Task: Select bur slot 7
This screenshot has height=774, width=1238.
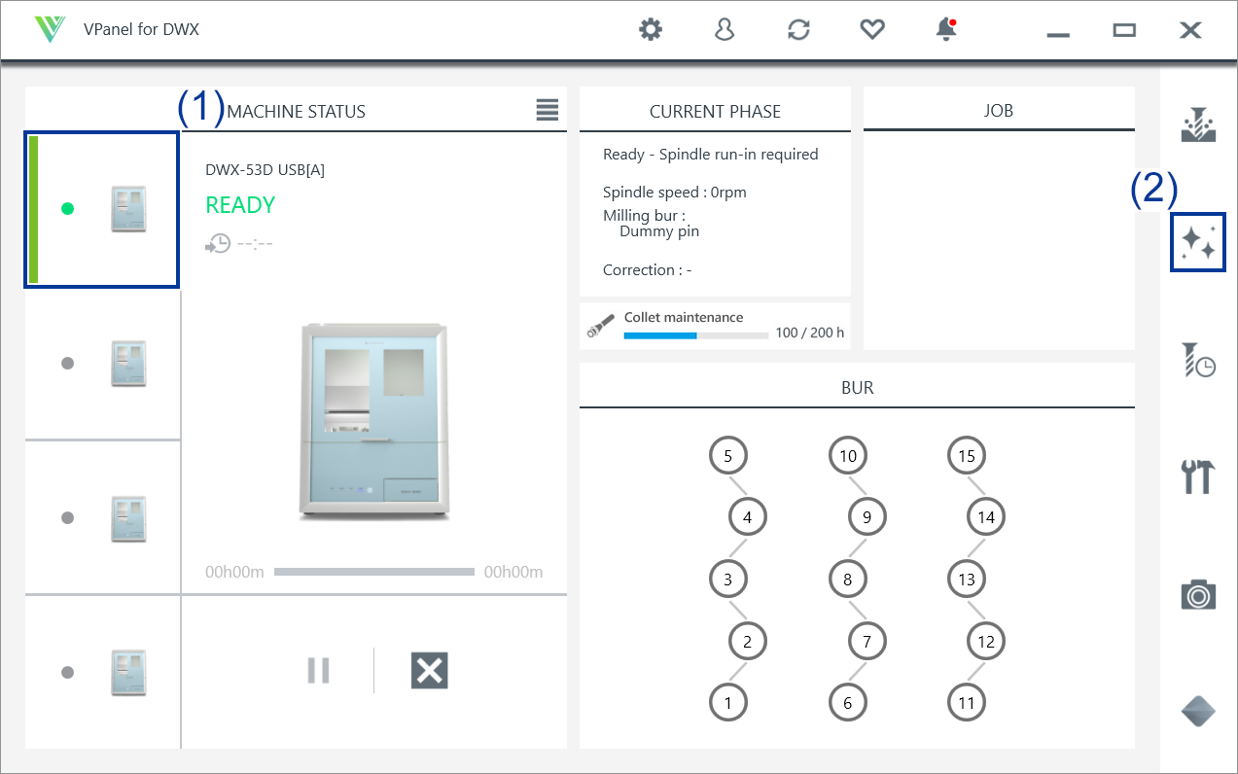Action: [867, 641]
